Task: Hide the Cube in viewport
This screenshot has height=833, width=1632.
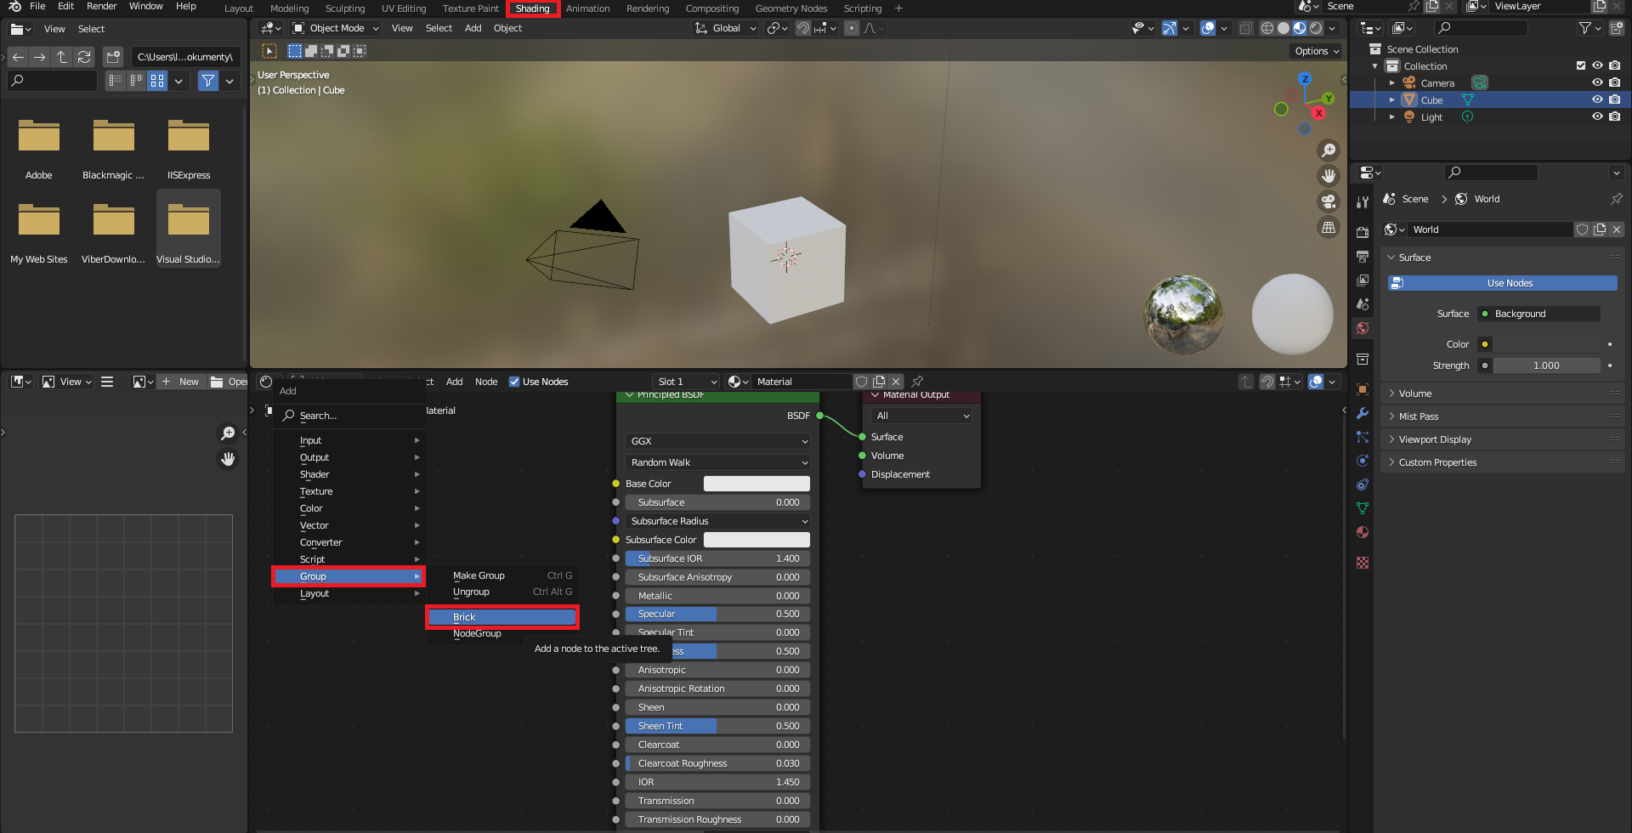Action: 1597,100
